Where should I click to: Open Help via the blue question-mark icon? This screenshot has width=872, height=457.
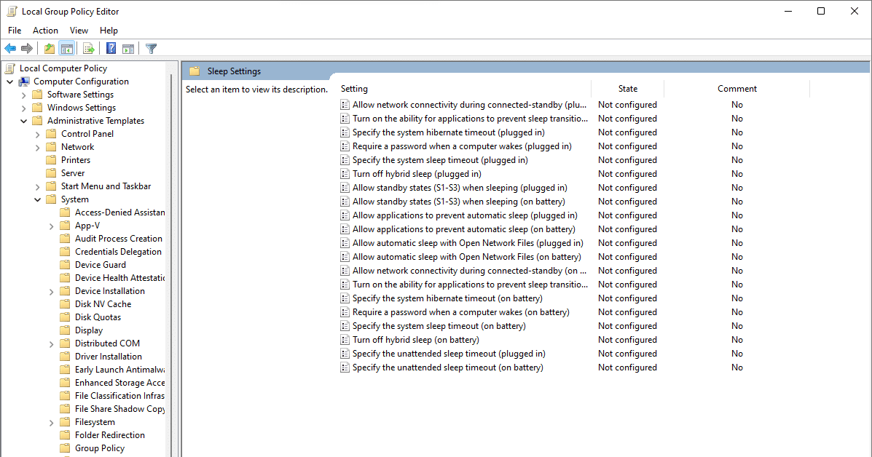111,49
